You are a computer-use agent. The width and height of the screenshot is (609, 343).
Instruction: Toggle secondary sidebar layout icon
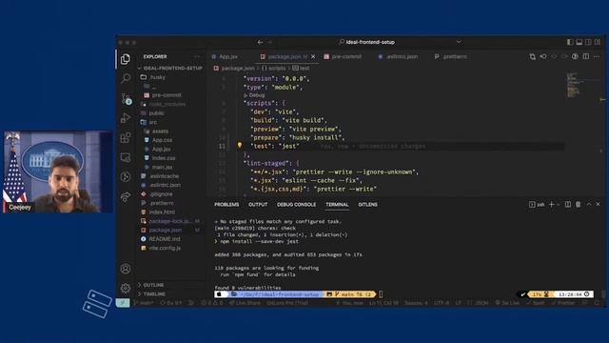pyautogui.click(x=588, y=42)
